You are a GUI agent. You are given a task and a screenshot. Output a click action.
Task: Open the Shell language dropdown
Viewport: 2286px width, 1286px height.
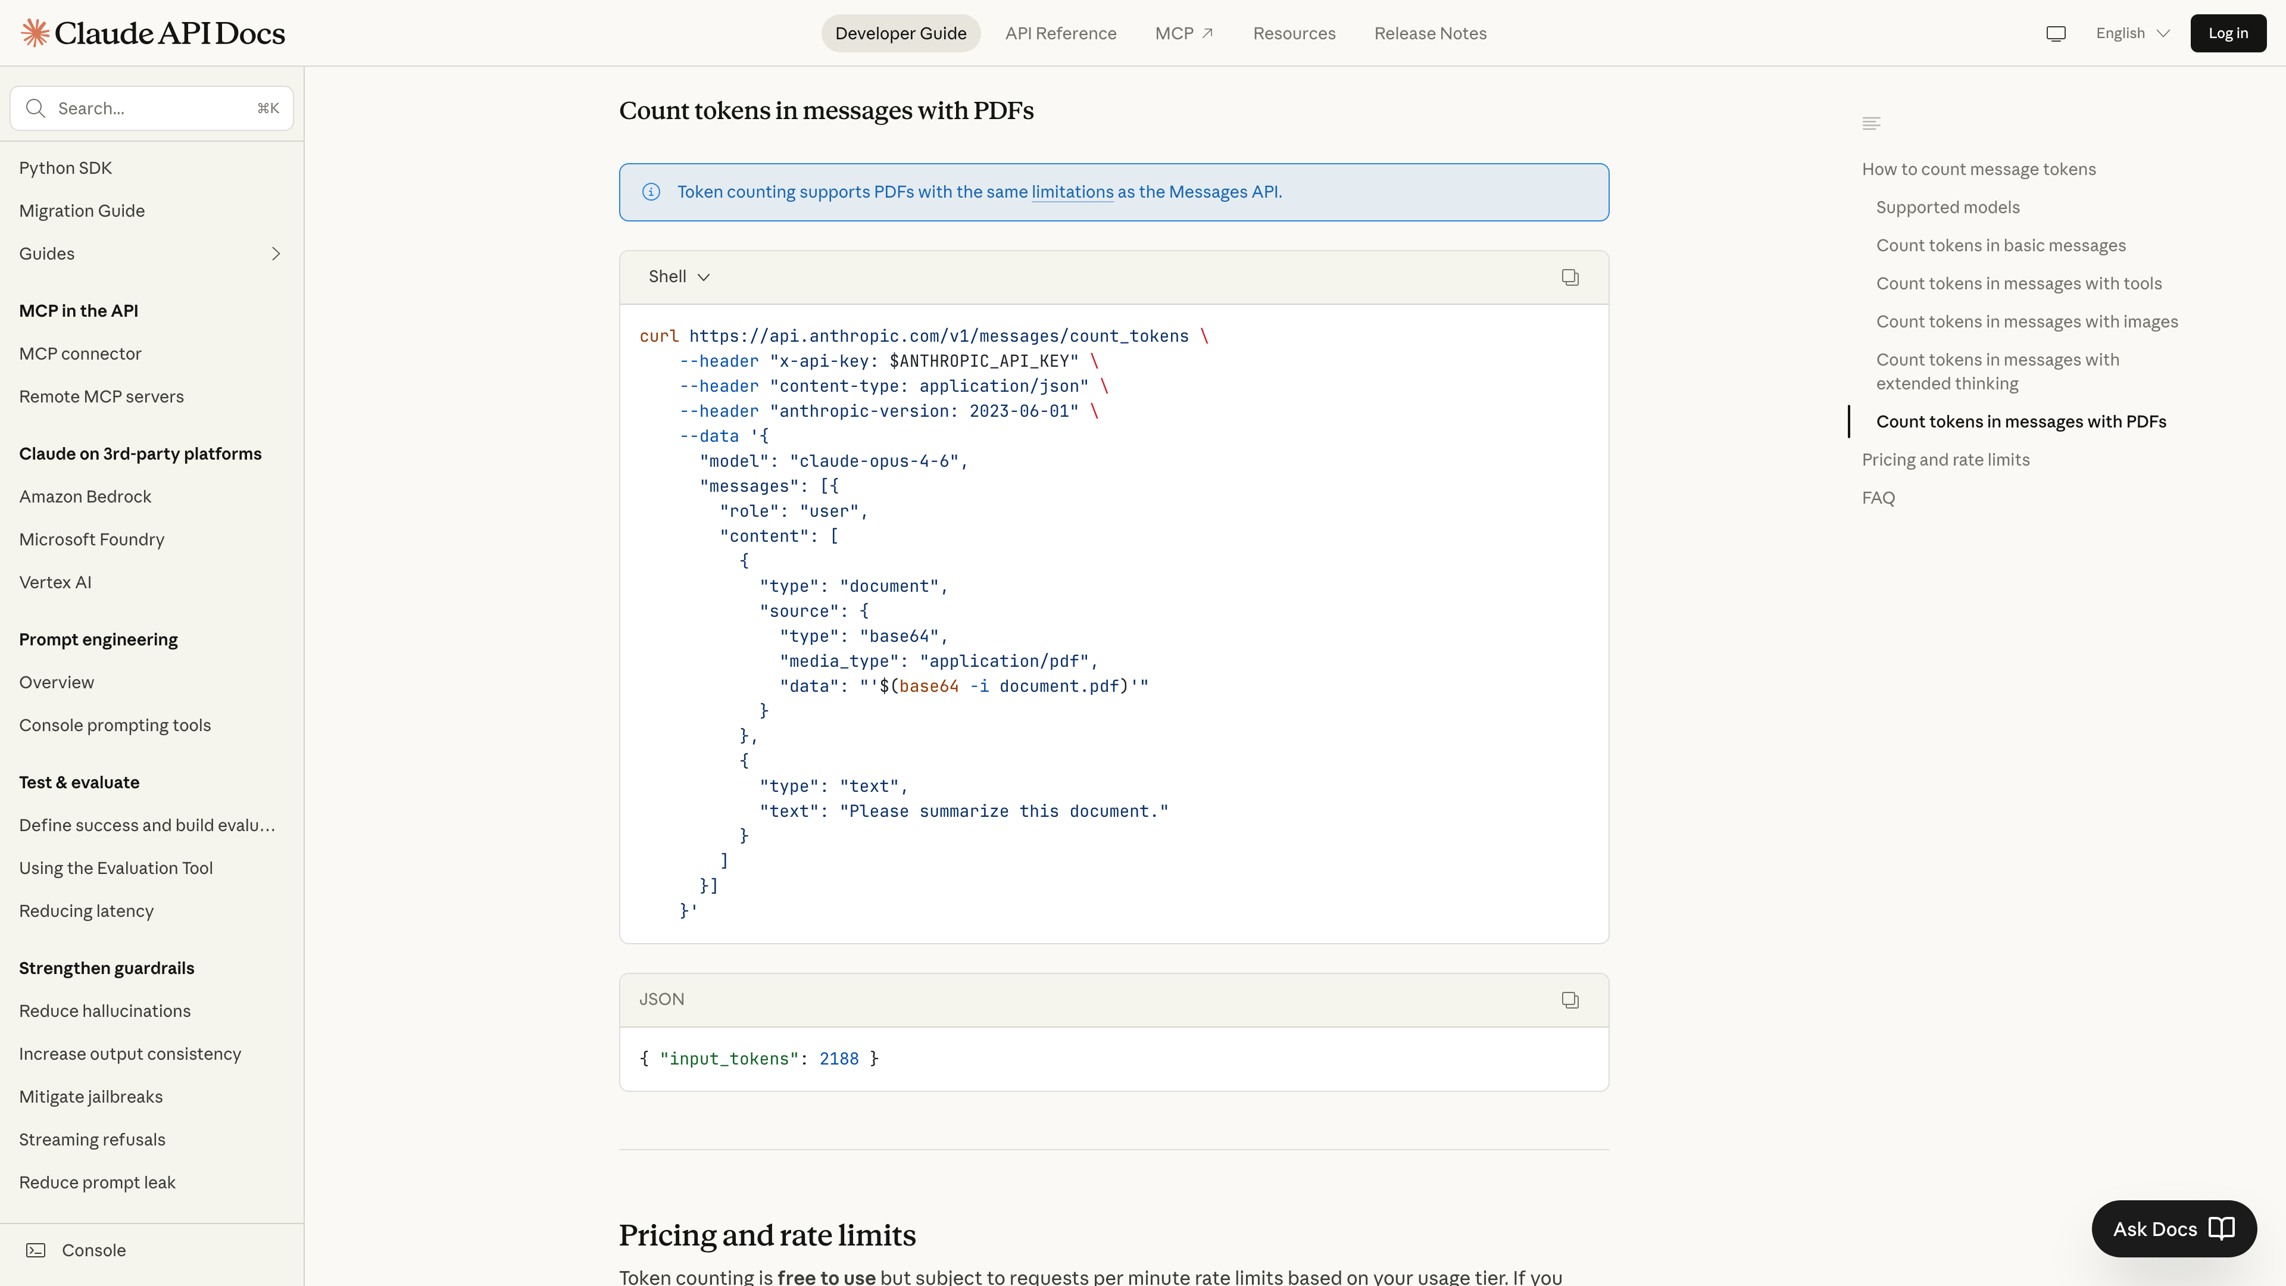(x=679, y=277)
